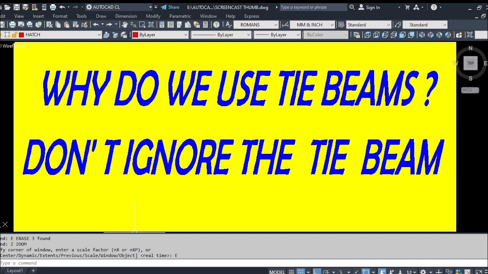Open Table Style manager icon

click(341, 25)
